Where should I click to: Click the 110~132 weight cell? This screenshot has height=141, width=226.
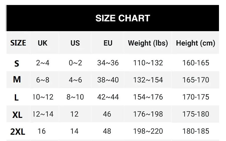pyautogui.click(x=148, y=63)
